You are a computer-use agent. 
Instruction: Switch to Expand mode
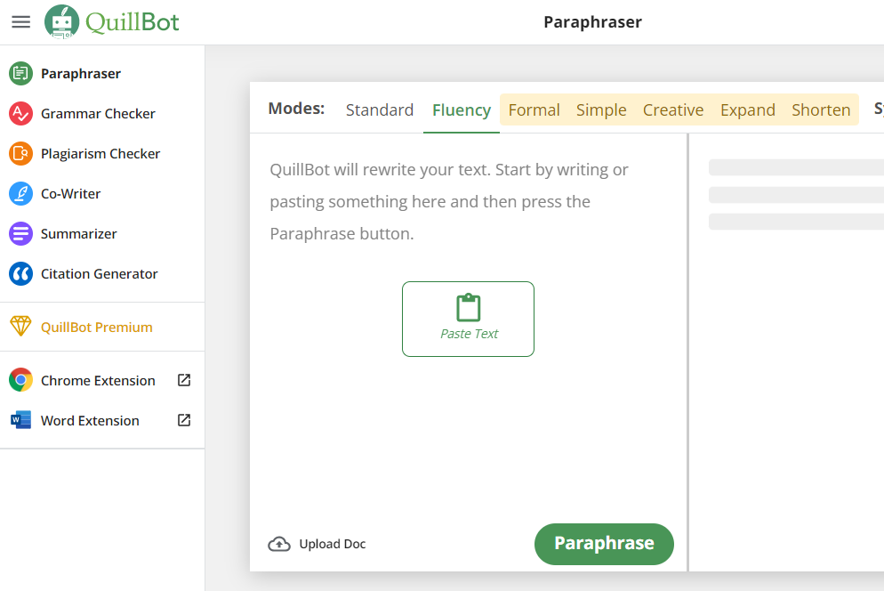tap(748, 109)
